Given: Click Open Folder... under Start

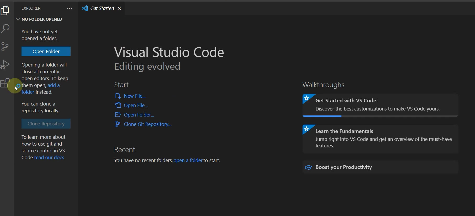Looking at the screenshot, I should pos(139,115).
